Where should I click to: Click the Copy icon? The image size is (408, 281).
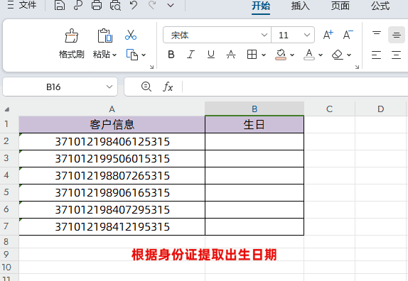tap(132, 55)
